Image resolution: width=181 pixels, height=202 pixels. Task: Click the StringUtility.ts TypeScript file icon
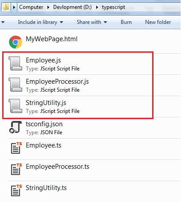(x=16, y=190)
